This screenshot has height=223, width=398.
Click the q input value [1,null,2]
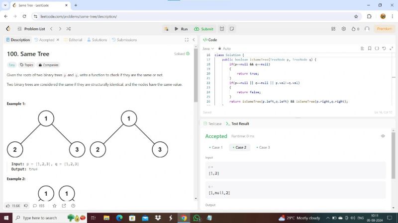[219, 193]
